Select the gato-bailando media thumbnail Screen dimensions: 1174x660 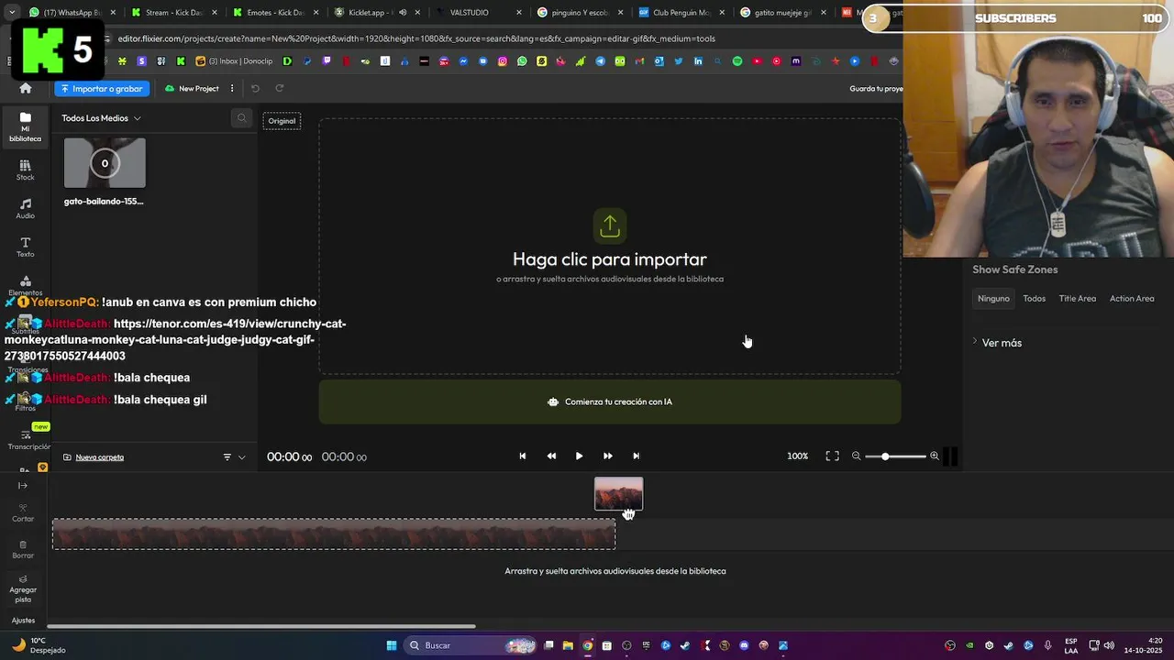[105, 163]
